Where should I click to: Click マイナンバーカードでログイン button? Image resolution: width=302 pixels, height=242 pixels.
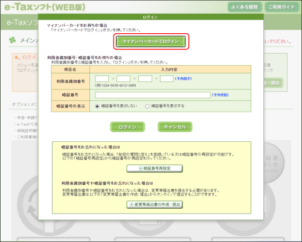click(151, 42)
